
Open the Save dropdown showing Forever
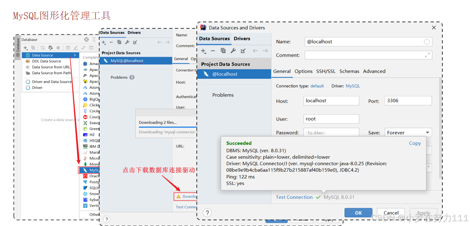(408, 132)
